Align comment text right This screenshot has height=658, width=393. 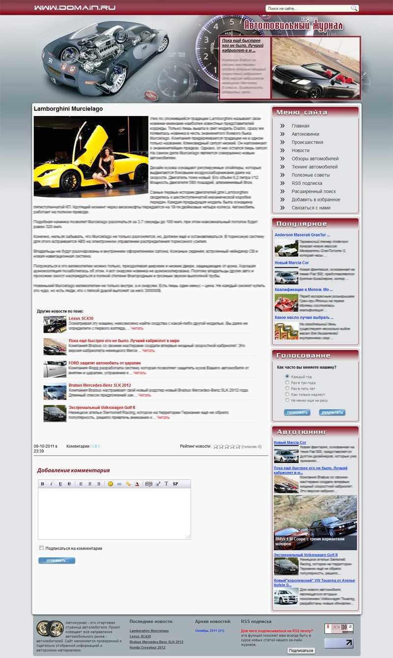[99, 484]
